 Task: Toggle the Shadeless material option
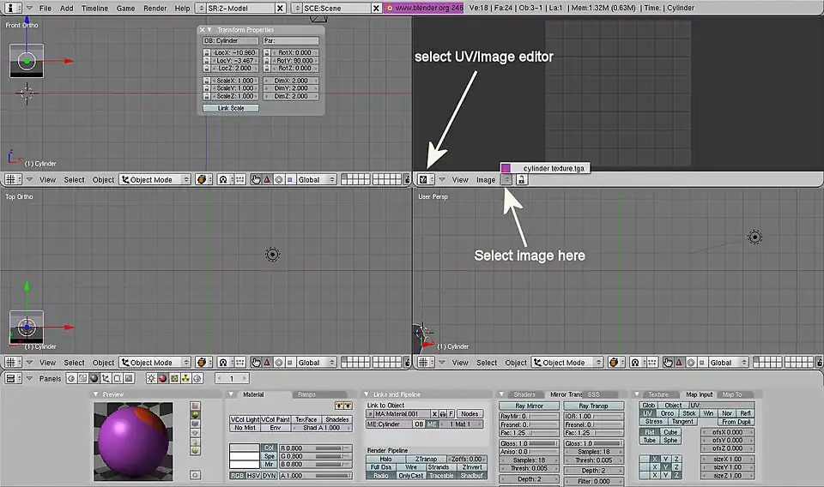coord(336,419)
